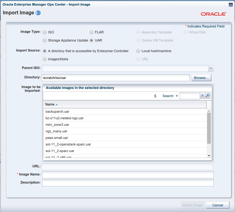This screenshot has width=235, height=212.
Task: Sort images by Name column
Action: [125, 104]
